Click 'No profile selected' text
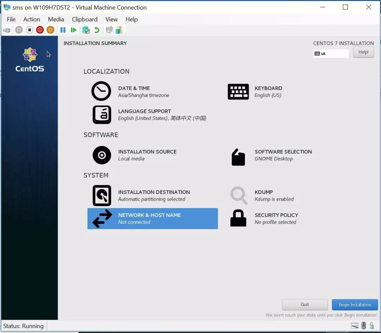The height and width of the screenshot is (333, 381). tap(275, 222)
